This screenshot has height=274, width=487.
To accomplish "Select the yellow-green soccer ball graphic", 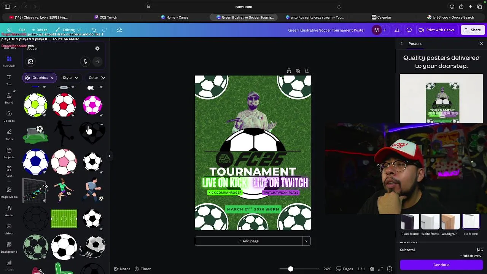I will pos(35,105).
